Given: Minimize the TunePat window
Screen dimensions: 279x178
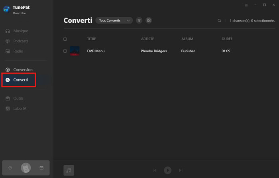Looking at the screenshot, I should tap(255, 5).
